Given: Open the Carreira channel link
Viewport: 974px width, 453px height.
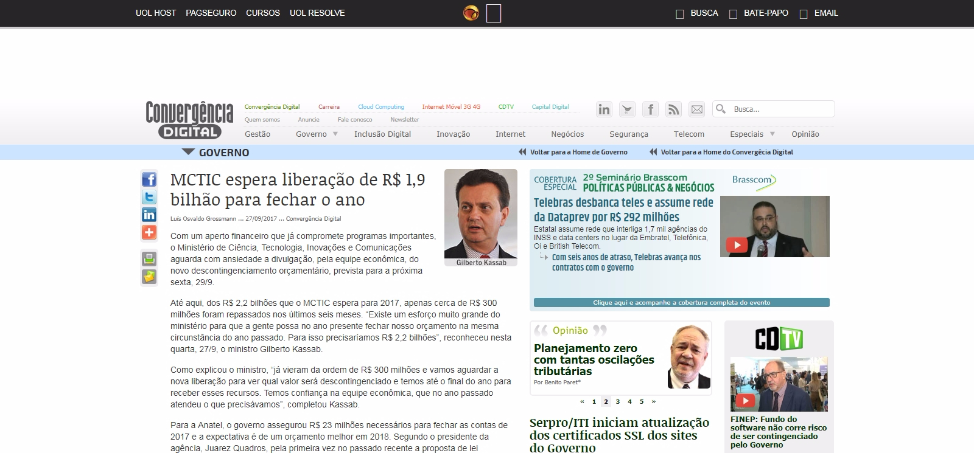Looking at the screenshot, I should pyautogui.click(x=329, y=106).
